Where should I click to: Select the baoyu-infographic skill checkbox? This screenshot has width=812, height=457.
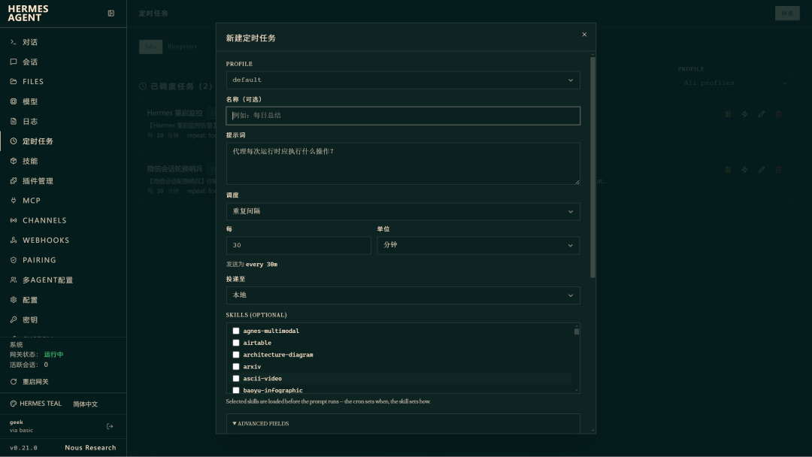tap(236, 390)
